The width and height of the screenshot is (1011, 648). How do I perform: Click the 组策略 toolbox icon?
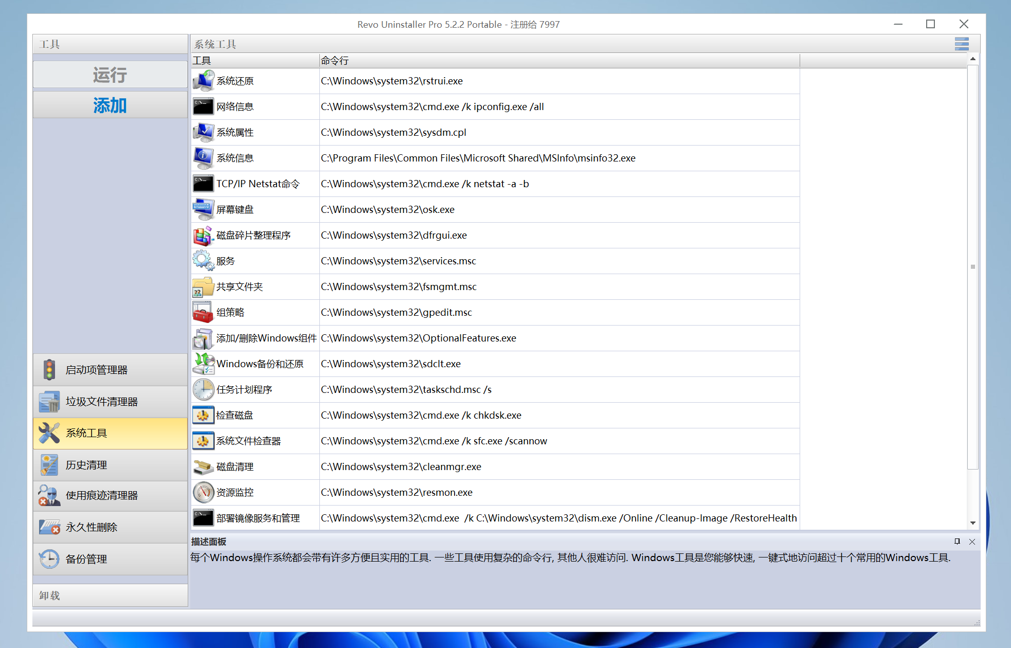(204, 313)
